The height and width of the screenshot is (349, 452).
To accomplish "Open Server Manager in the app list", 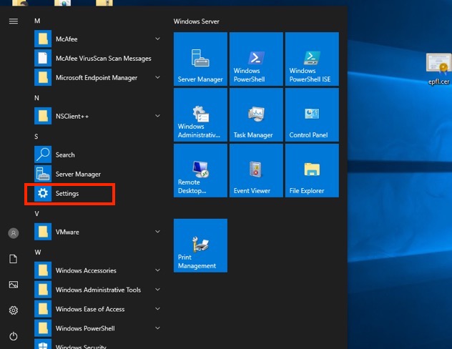I will click(98, 174).
